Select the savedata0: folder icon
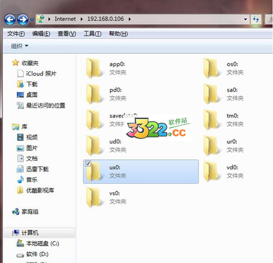The image size is (273, 263). pos(94,120)
